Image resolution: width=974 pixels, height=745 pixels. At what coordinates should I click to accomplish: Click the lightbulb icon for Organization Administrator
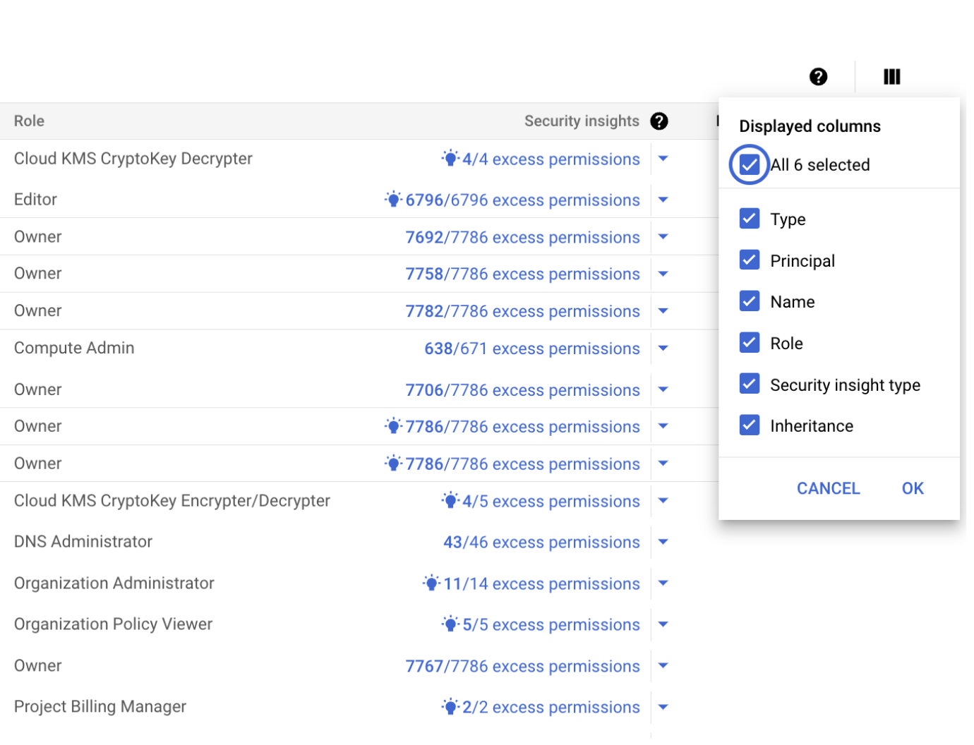431,583
